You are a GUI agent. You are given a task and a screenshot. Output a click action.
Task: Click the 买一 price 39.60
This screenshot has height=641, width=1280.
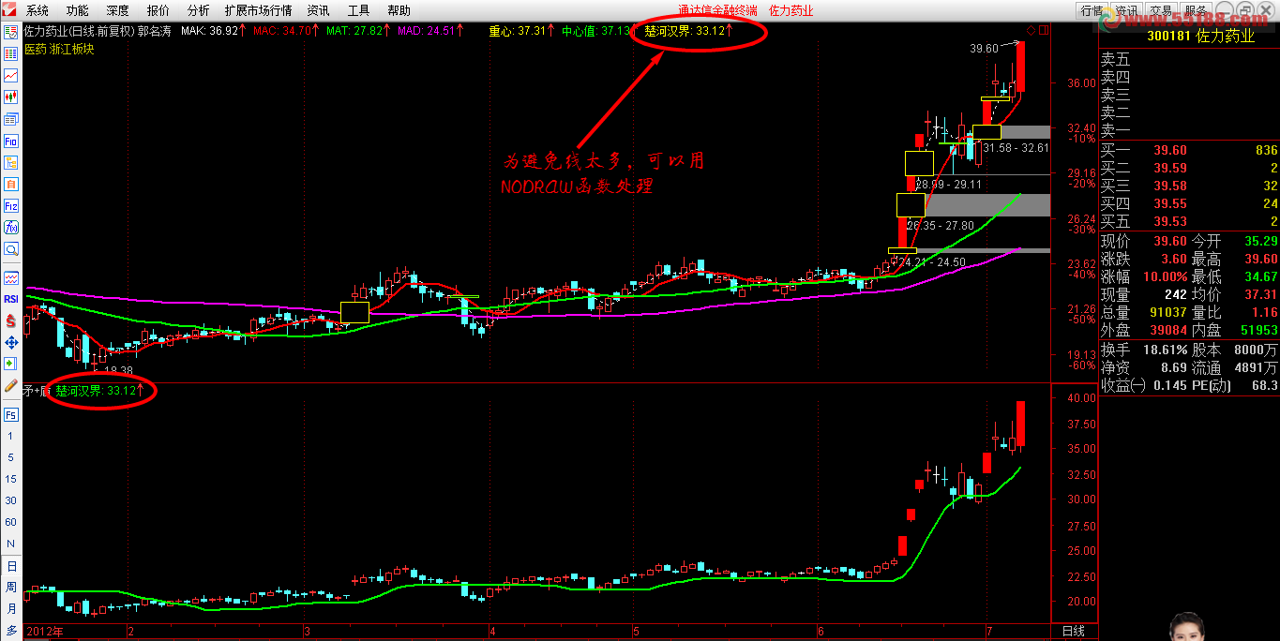click(x=1170, y=151)
